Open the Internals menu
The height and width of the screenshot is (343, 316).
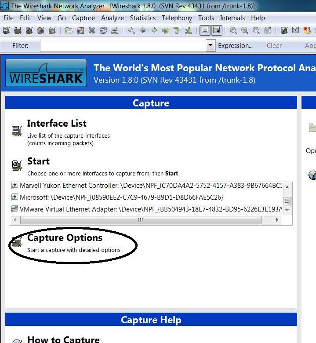pyautogui.click(x=232, y=18)
